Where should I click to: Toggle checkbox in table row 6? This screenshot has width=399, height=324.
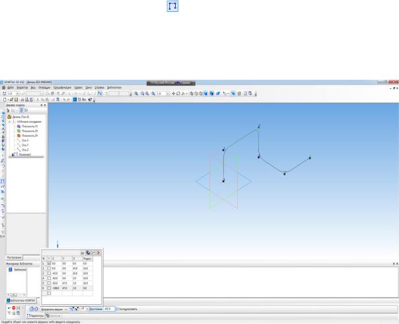click(49, 288)
